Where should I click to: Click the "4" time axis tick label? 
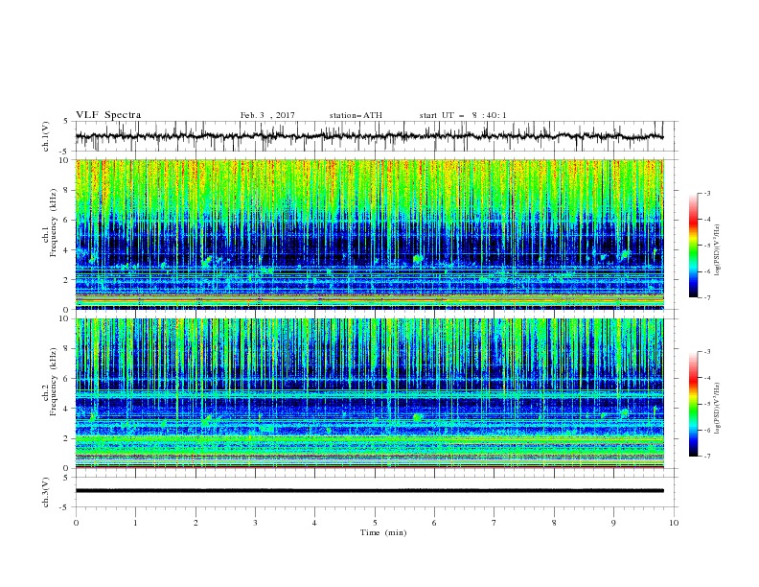pyautogui.click(x=315, y=523)
